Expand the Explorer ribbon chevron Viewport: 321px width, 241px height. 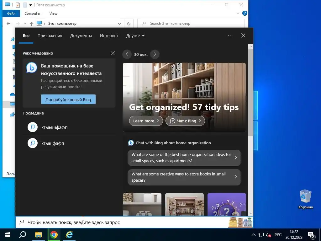tap(238, 13)
